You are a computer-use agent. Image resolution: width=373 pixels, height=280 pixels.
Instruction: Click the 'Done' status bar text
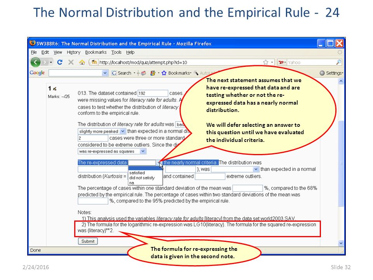click(x=35, y=250)
